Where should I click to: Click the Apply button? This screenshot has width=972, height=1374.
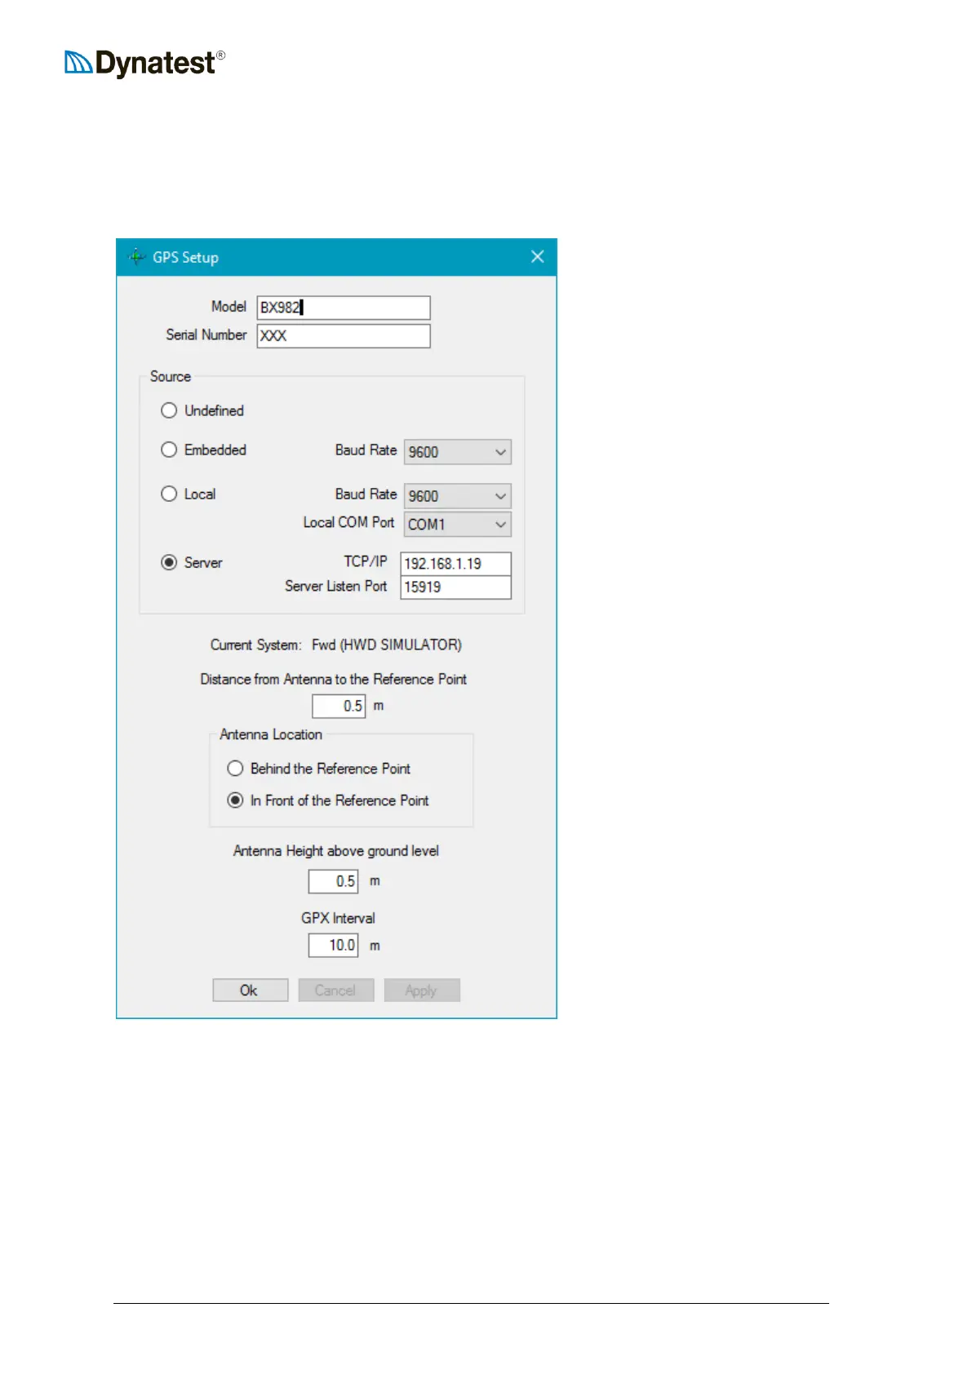pyautogui.click(x=422, y=991)
